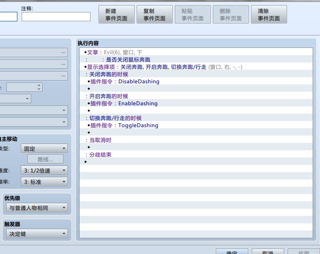Select the 插件指令：ToggleDashing line
Image resolution: width=320 pixels, height=254 pixels.
(x=196, y=125)
